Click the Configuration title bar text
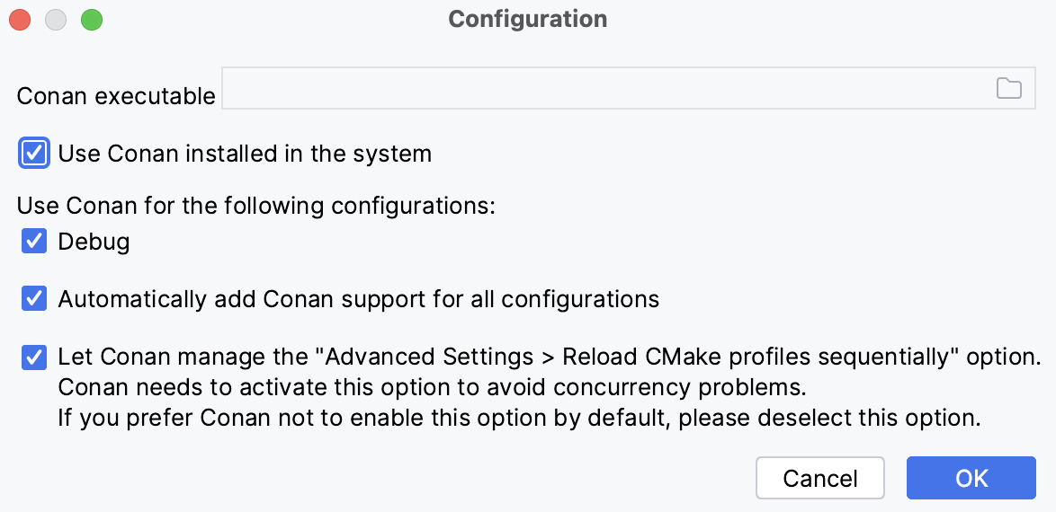The image size is (1056, 512). (527, 19)
